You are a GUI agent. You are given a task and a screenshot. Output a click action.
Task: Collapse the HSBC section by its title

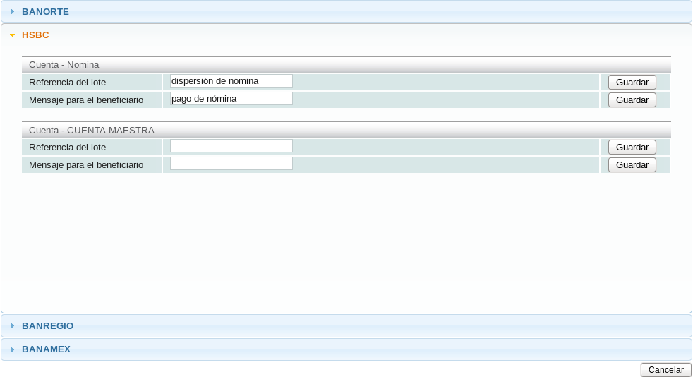click(35, 35)
